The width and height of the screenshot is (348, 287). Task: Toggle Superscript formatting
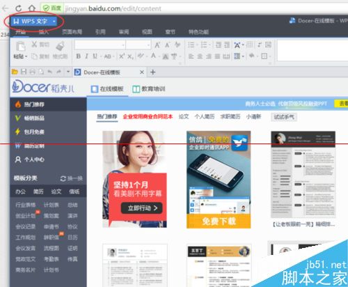(x=122, y=56)
